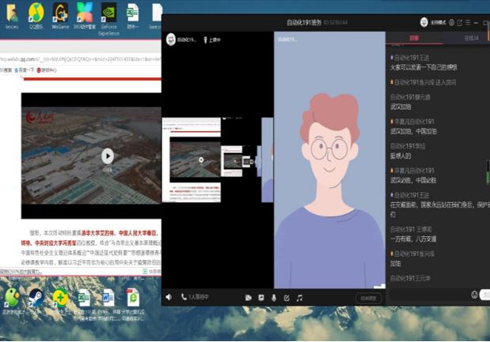The width and height of the screenshot is (490, 342).
Task: Open the emoji picker in chat
Action: 474,295
